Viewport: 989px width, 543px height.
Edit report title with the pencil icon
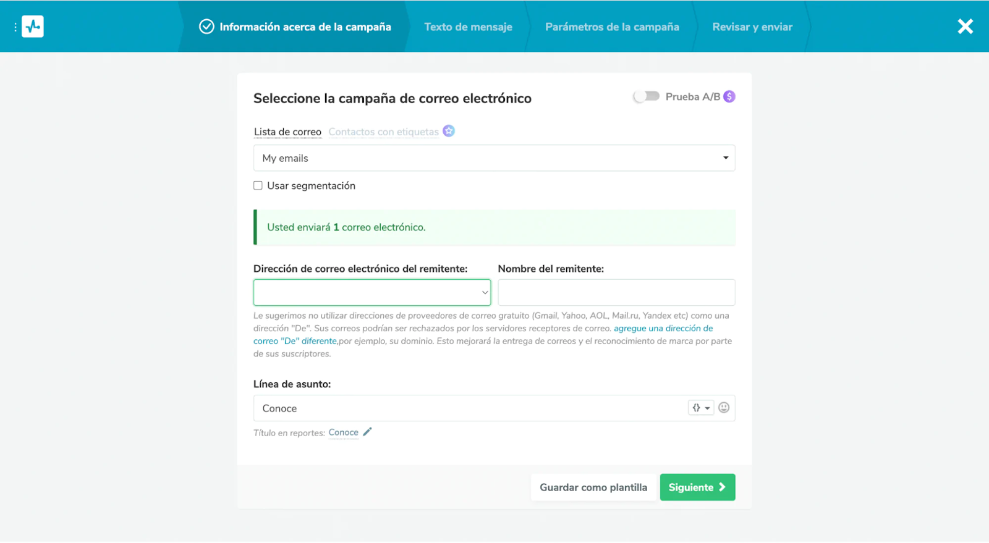click(x=367, y=432)
